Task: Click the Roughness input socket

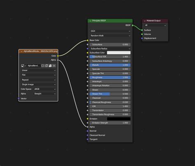Action: tap(88, 78)
